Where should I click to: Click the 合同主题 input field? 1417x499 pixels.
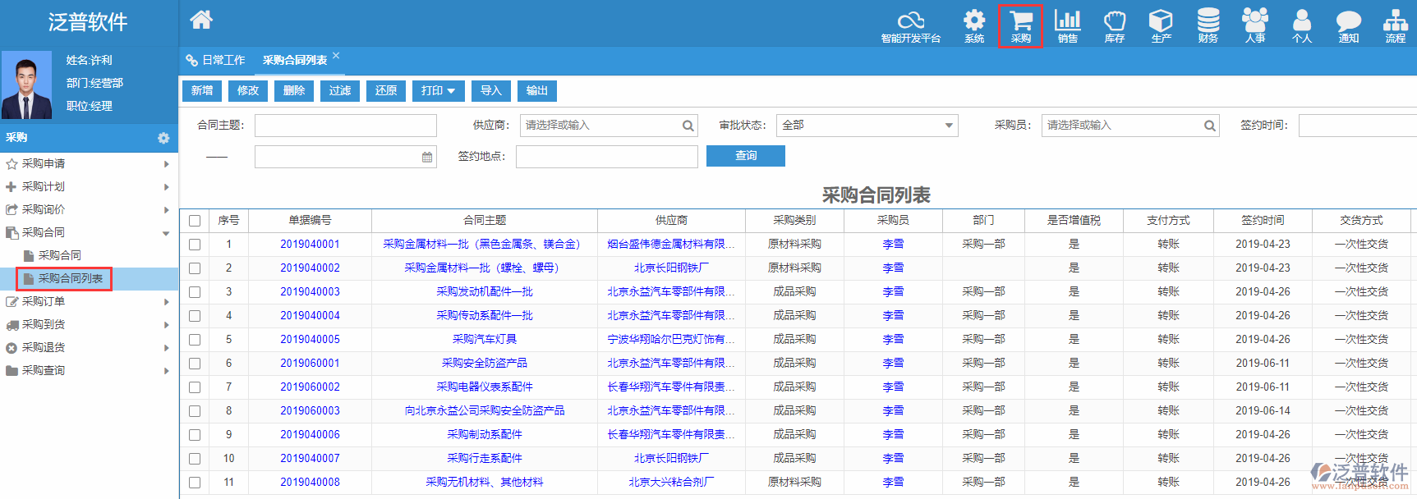point(345,126)
